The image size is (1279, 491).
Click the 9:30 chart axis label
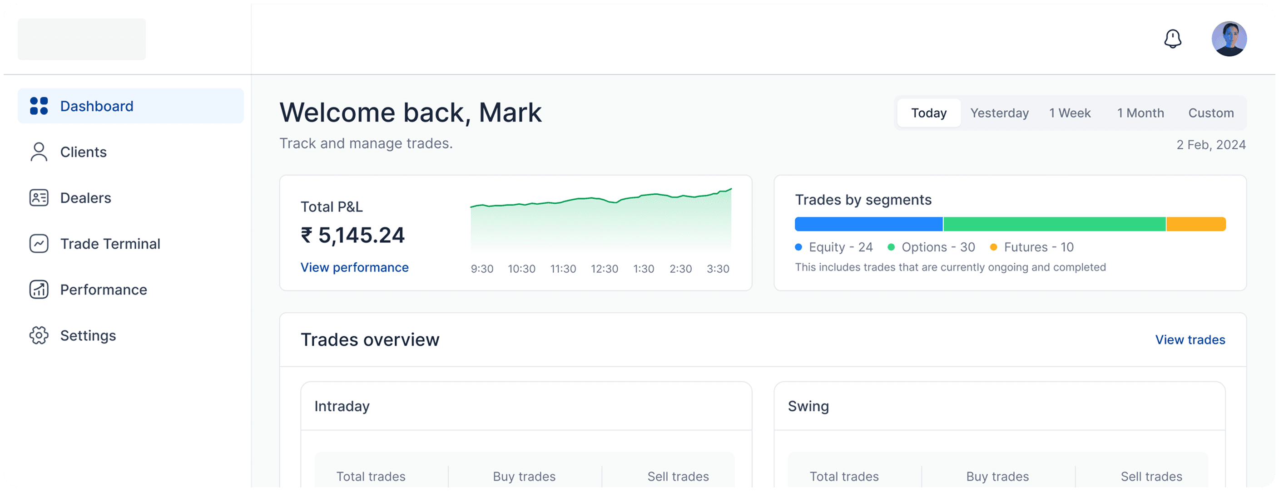(x=481, y=269)
